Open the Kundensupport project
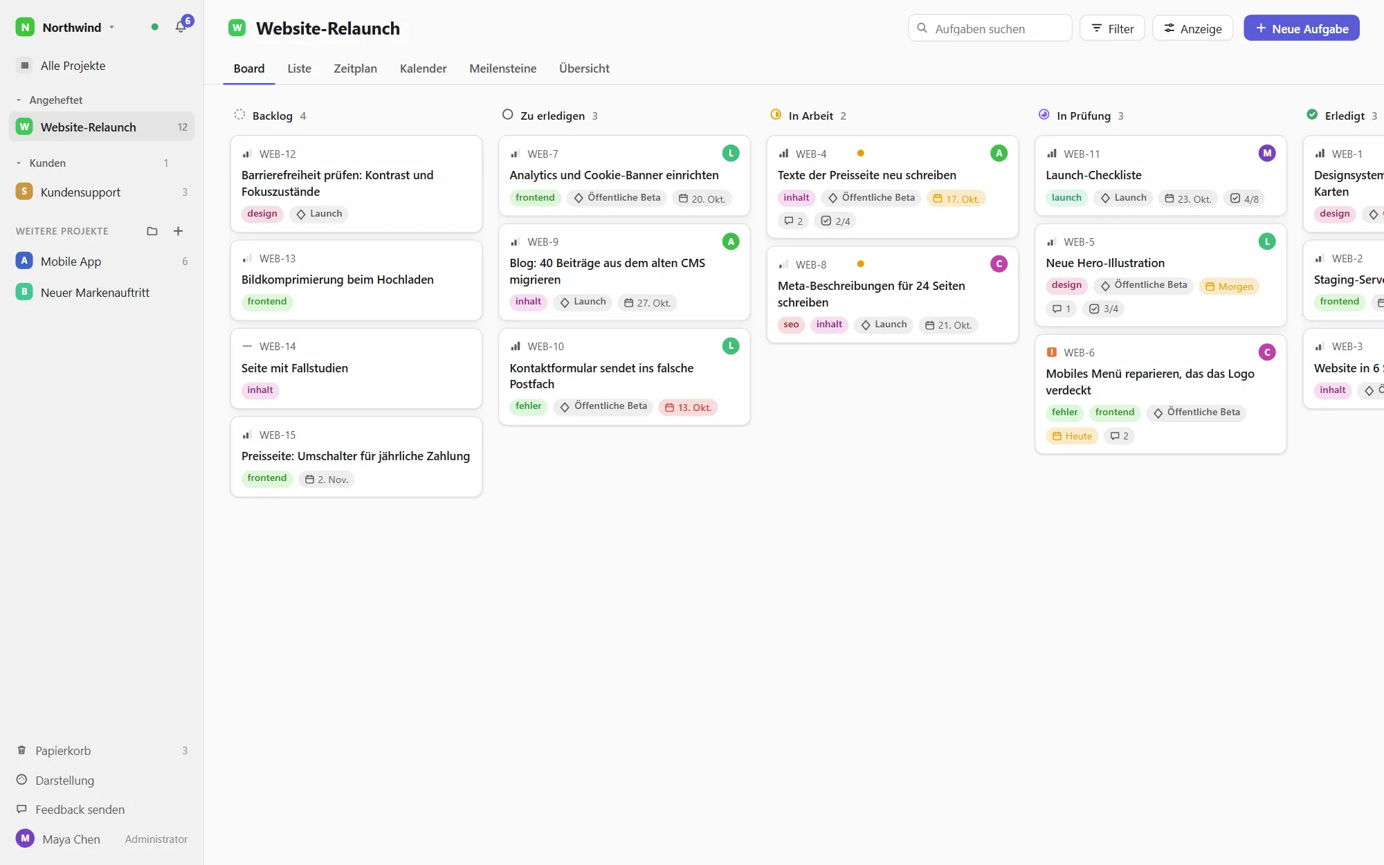This screenshot has width=1384, height=865. tap(102, 192)
